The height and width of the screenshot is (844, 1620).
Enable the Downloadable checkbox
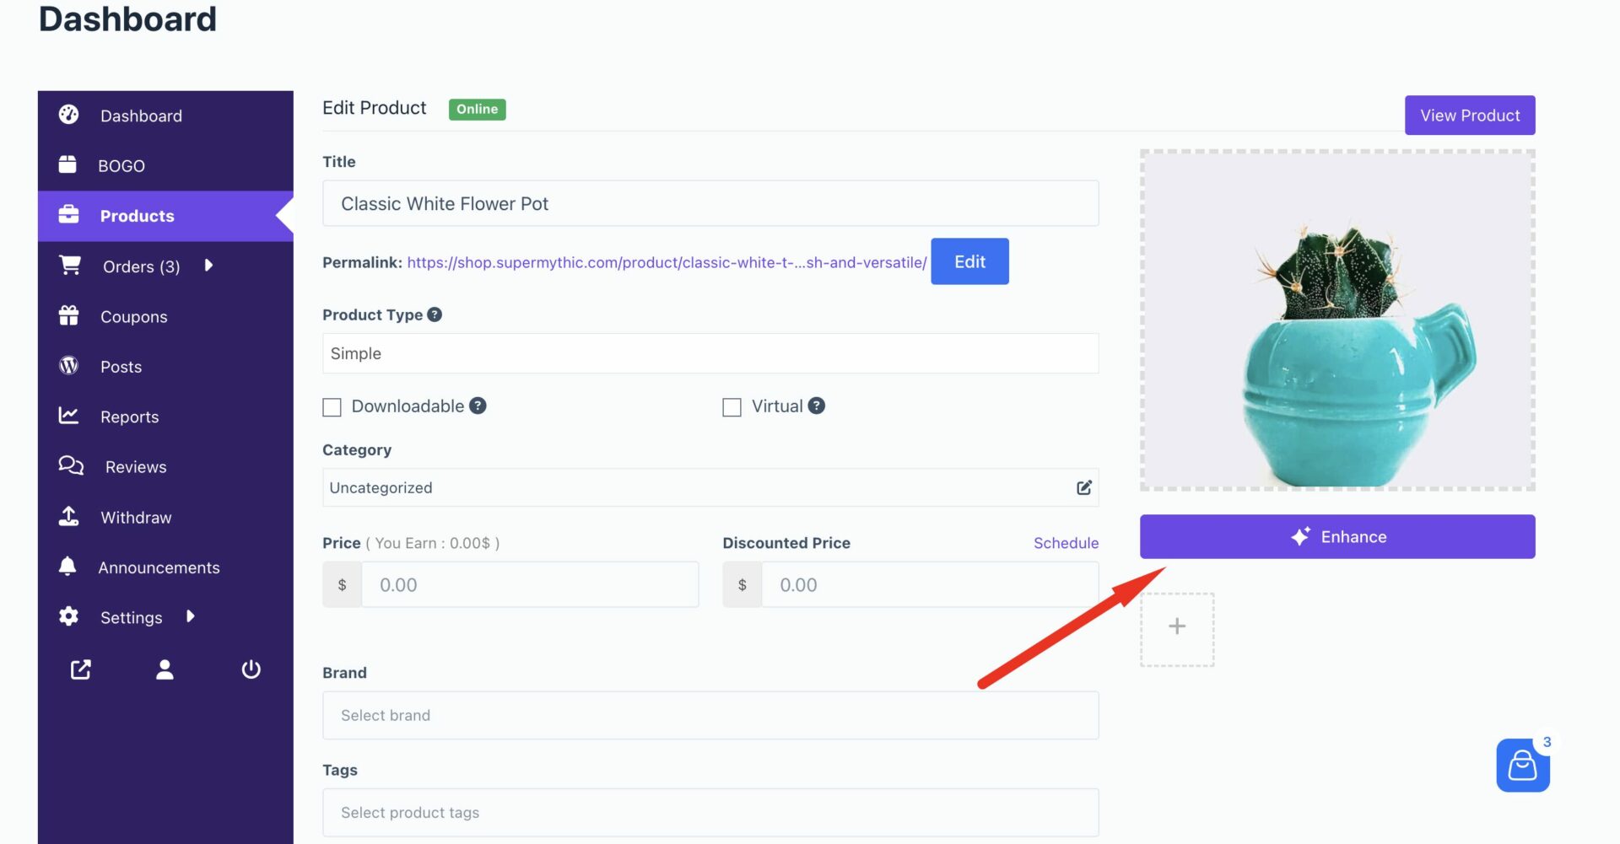coord(332,407)
